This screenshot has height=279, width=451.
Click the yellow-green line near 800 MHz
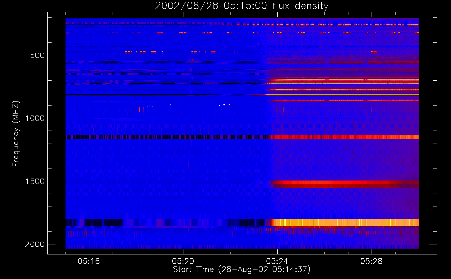(x=342, y=95)
